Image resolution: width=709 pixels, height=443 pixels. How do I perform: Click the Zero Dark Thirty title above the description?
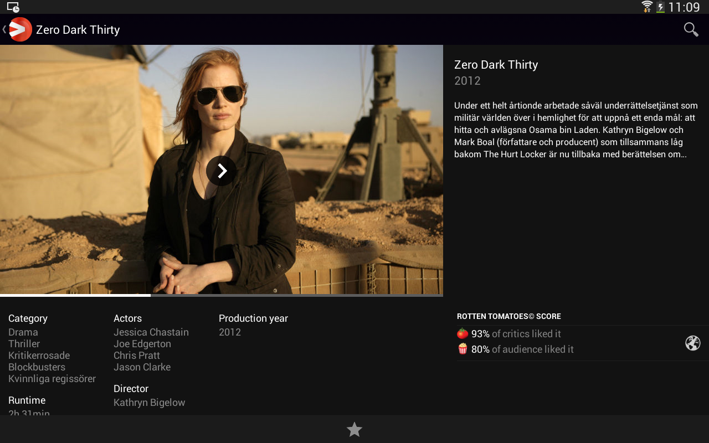[496, 65]
